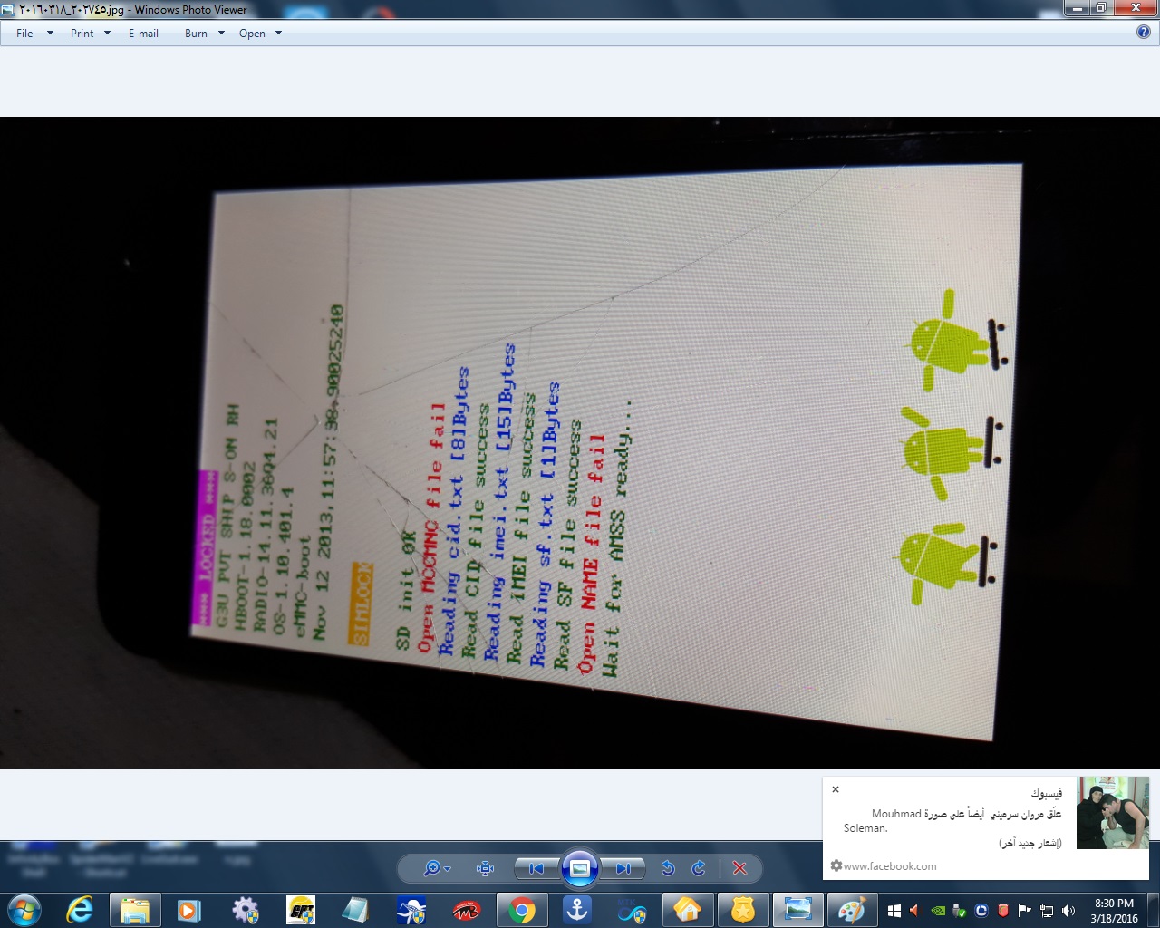Launch Internet Explorer from the taskbar
Image resolution: width=1160 pixels, height=928 pixels.
click(80, 910)
